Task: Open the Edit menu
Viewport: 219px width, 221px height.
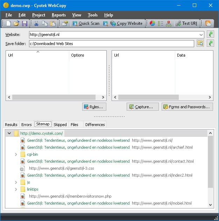Action: [x=22, y=15]
